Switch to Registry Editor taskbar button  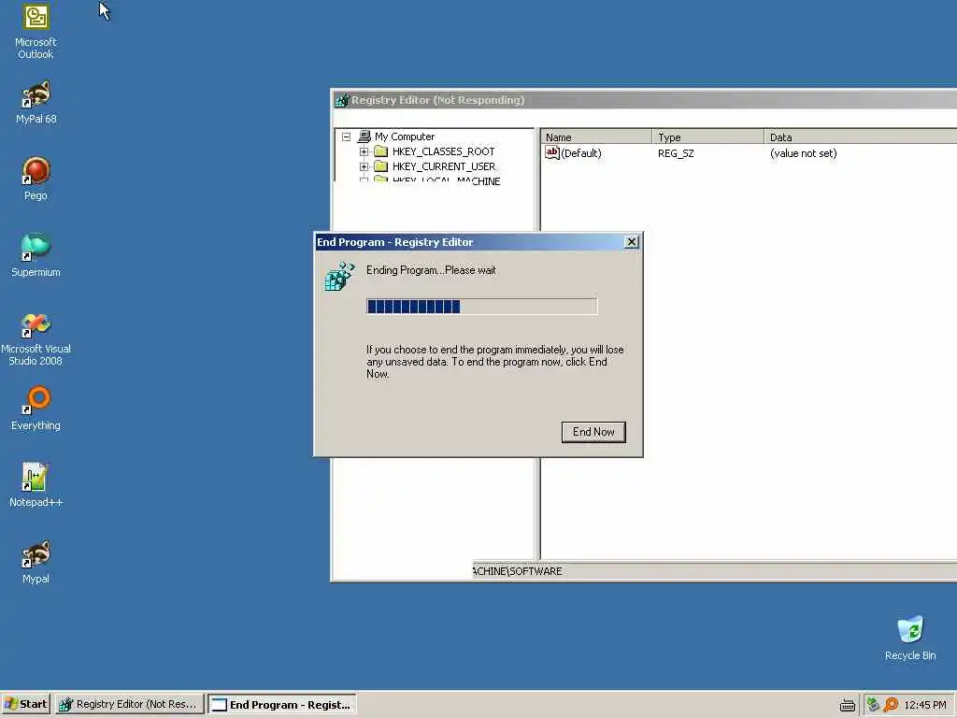click(129, 704)
